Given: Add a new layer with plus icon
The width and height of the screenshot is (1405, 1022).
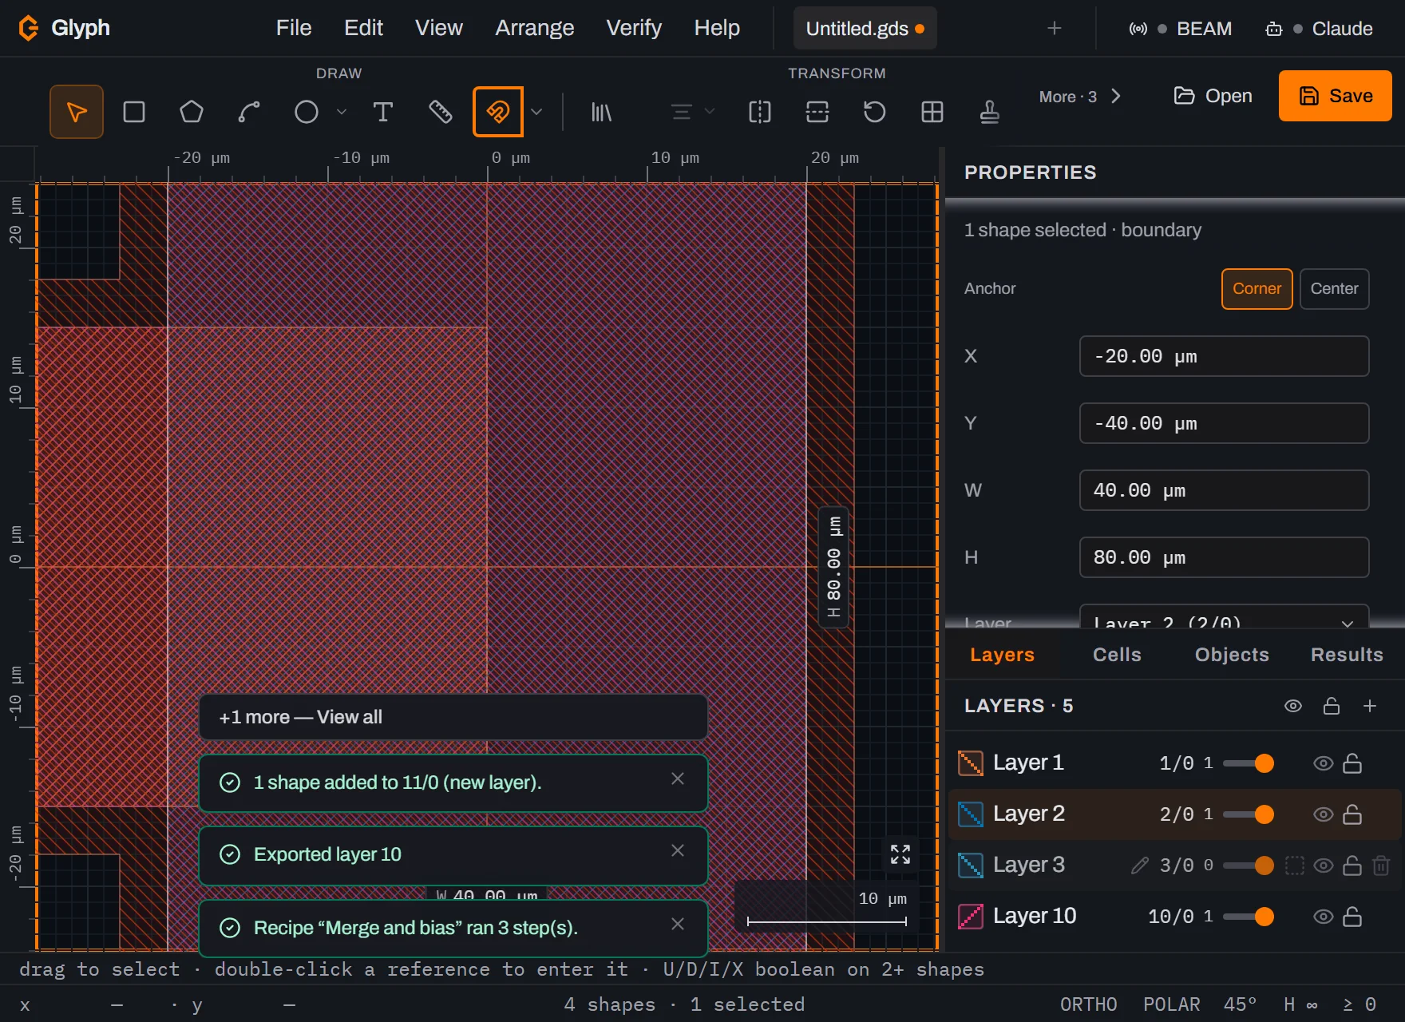Looking at the screenshot, I should click(x=1370, y=706).
